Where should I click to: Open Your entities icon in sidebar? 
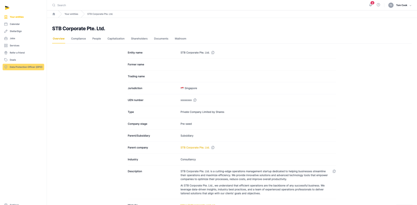(x=6, y=17)
